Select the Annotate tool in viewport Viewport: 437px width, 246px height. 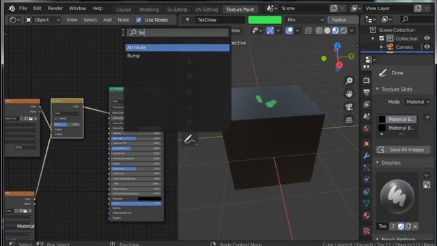(190, 139)
